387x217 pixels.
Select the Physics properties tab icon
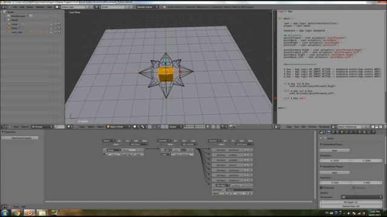tap(374, 133)
